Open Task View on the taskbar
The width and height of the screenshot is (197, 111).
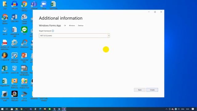click(x=7, y=109)
